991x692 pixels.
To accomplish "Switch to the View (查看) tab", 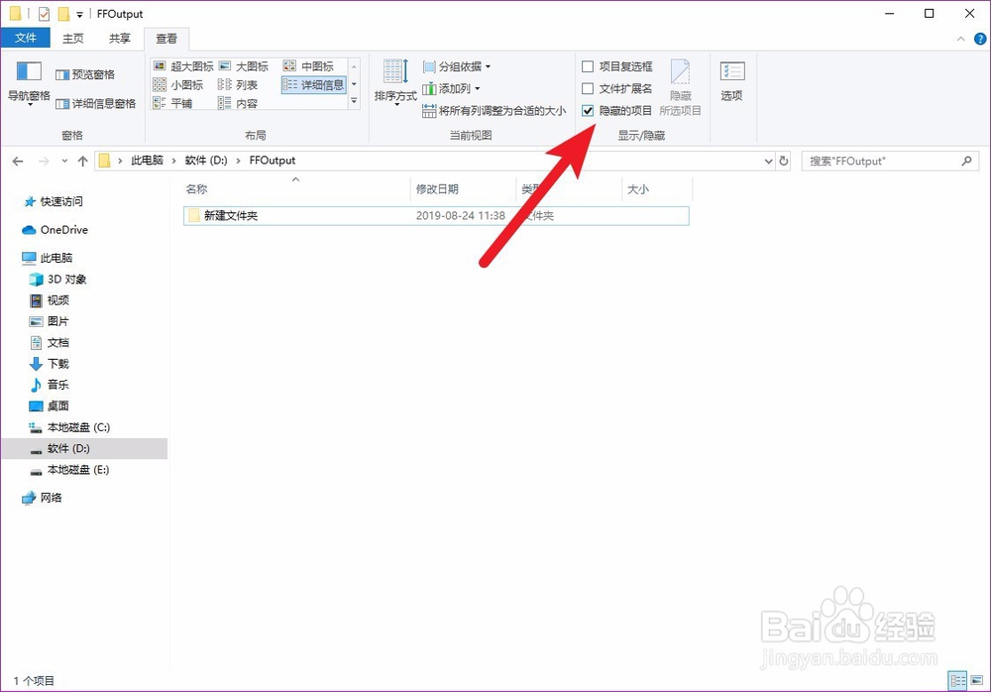I will tap(166, 39).
